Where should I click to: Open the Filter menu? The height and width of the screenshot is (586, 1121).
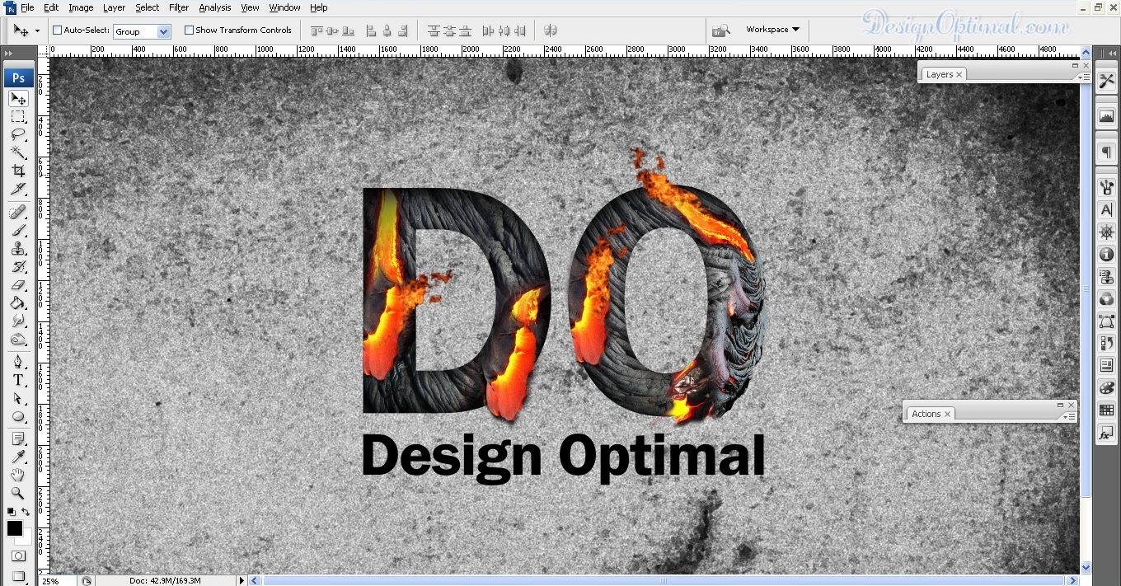(x=179, y=7)
